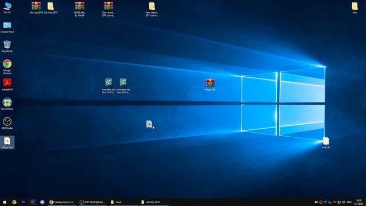
Task: Launch Photoshop from the taskbar
Action: tap(33, 202)
